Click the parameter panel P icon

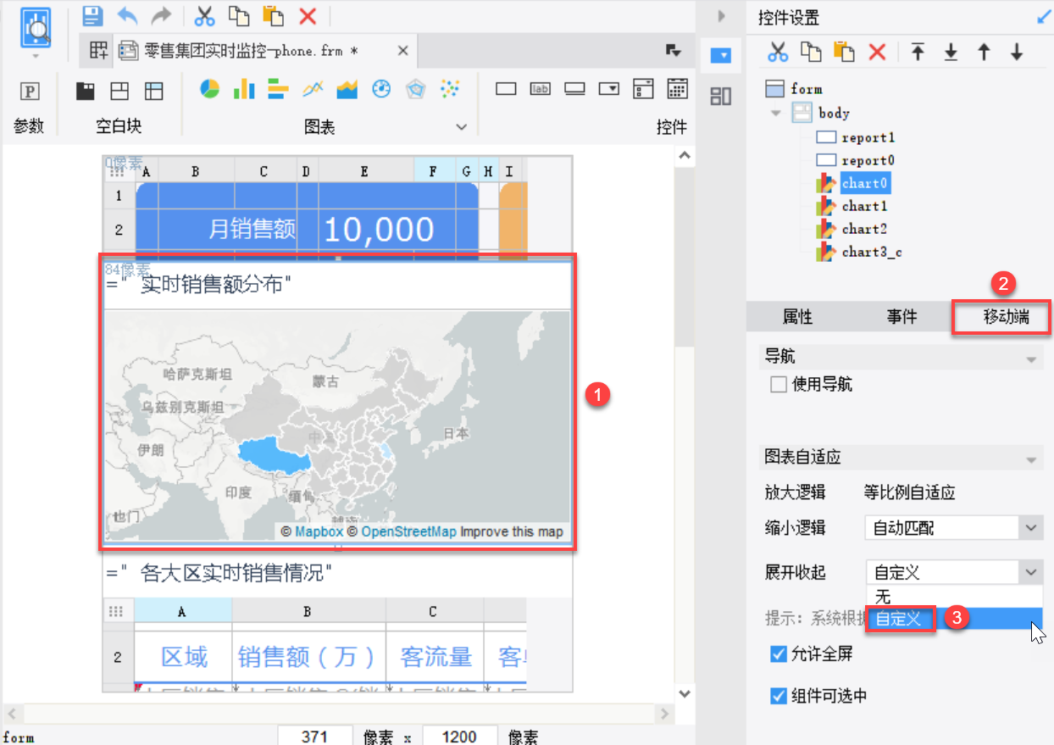click(x=30, y=91)
